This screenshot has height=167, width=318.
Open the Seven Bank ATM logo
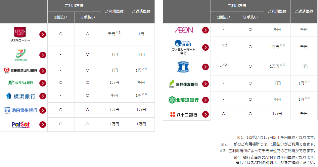(21, 55)
